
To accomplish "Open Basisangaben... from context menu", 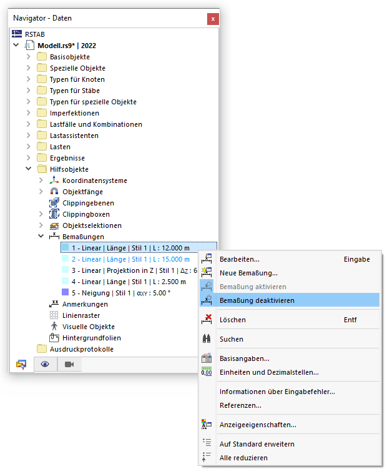I will click(x=290, y=358).
